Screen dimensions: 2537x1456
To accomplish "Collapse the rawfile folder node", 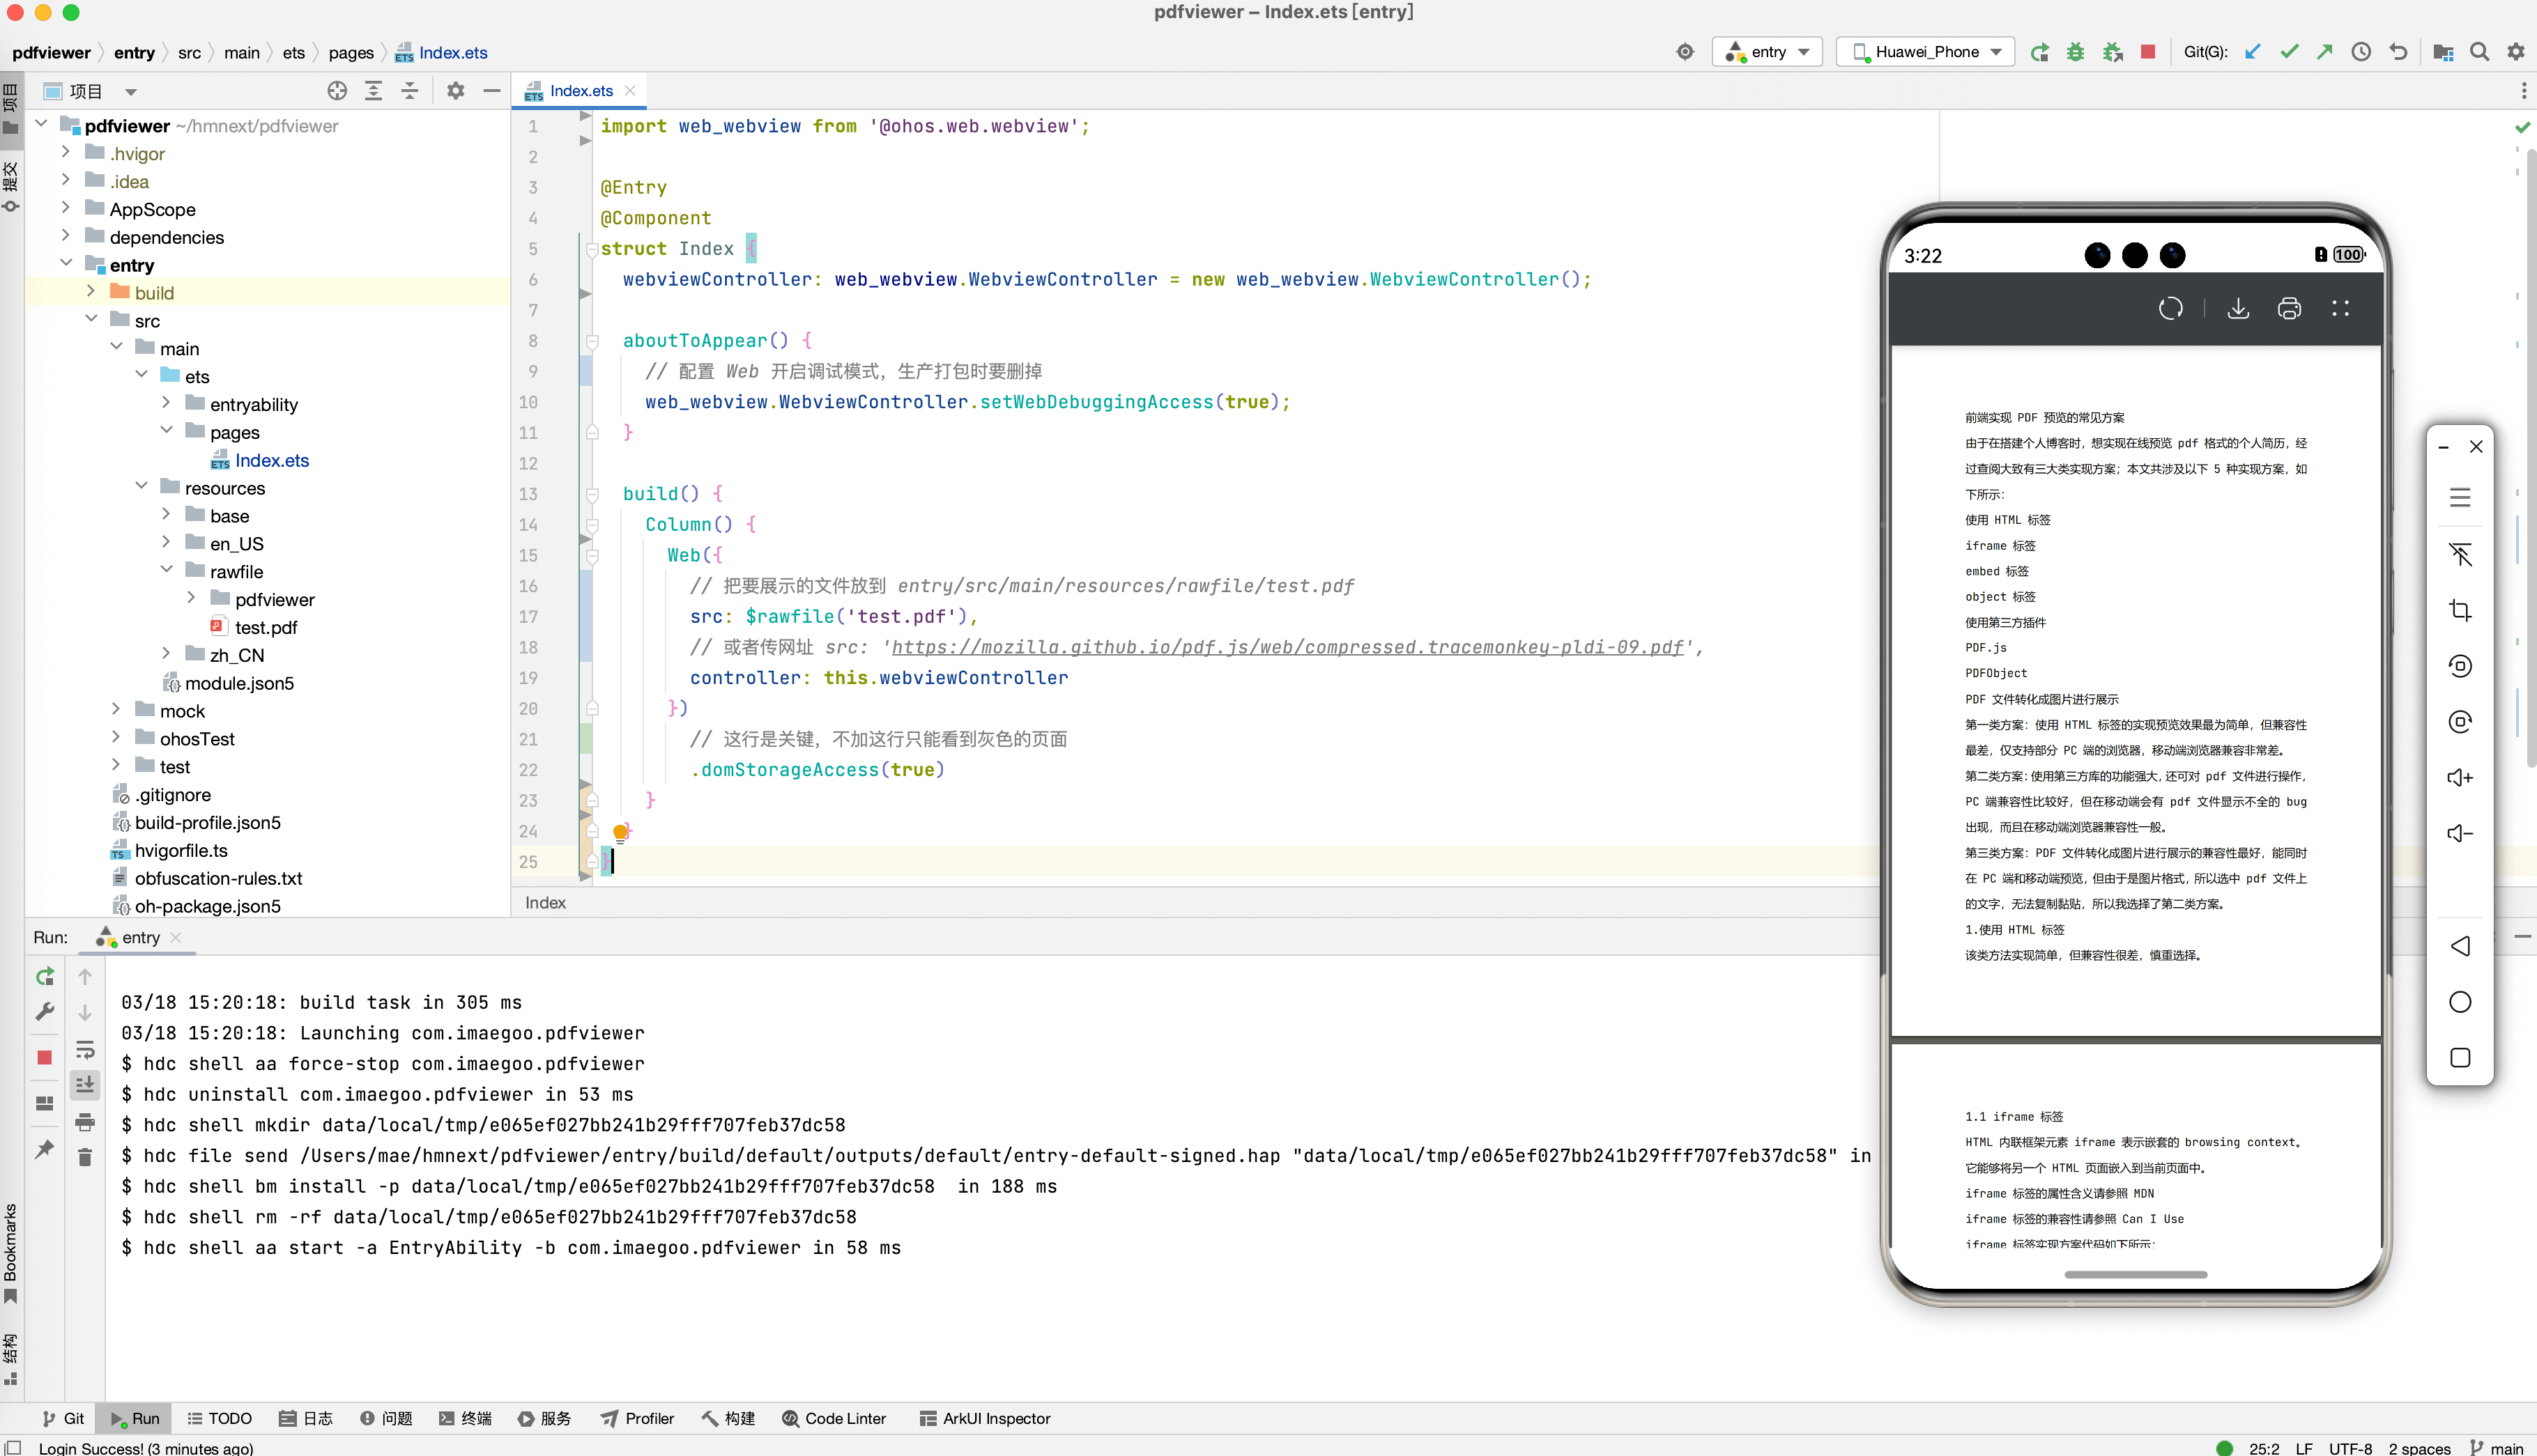I will coord(166,571).
